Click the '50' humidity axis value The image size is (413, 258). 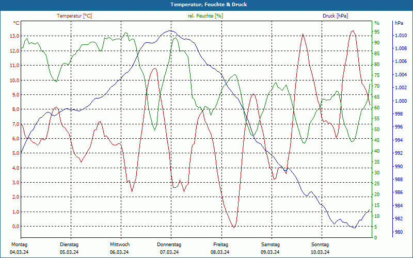pyautogui.click(x=377, y=130)
